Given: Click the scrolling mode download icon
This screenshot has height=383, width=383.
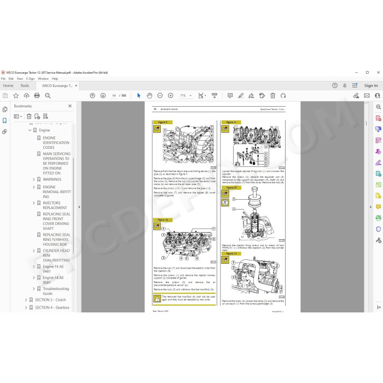Looking at the screenshot, I should coord(214,96).
